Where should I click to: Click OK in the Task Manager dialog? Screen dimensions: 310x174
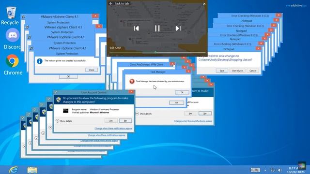(182, 92)
